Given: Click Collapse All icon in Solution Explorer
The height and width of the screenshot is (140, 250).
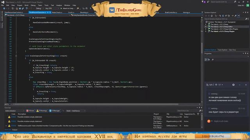Looking at the screenshot, I should [x=226, y=16].
